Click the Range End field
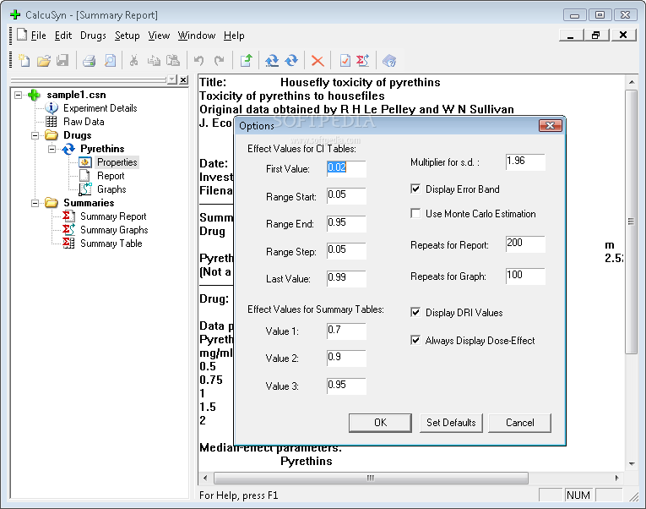 coord(346,223)
